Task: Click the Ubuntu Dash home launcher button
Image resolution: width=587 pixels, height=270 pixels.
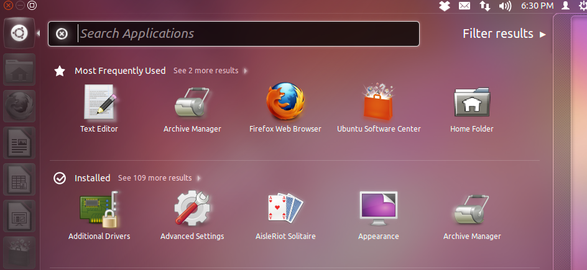Action: point(19,34)
